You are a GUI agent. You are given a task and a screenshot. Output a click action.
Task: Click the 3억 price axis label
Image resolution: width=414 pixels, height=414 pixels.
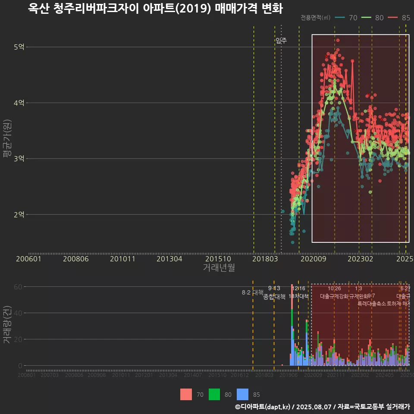19,158
